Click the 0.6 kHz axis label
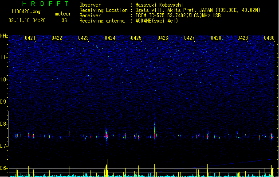The height and width of the screenshot is (177, 279). coord(4,168)
